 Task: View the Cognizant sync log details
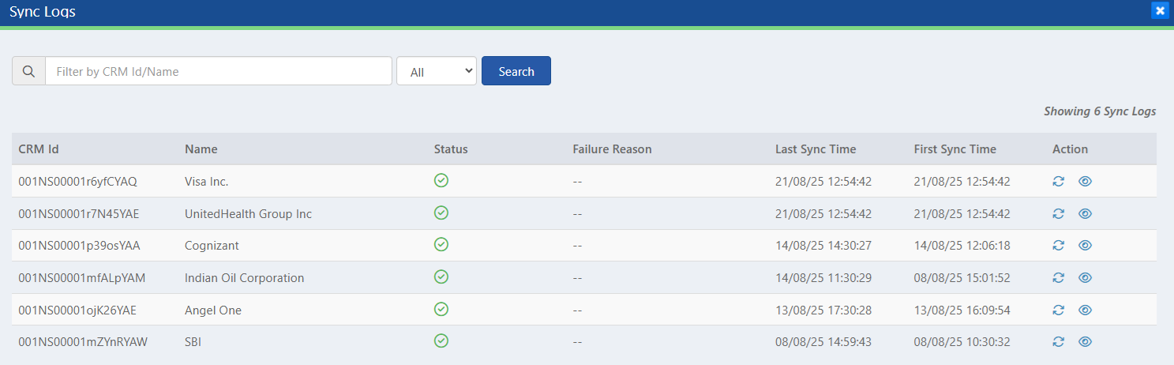[x=1085, y=245]
